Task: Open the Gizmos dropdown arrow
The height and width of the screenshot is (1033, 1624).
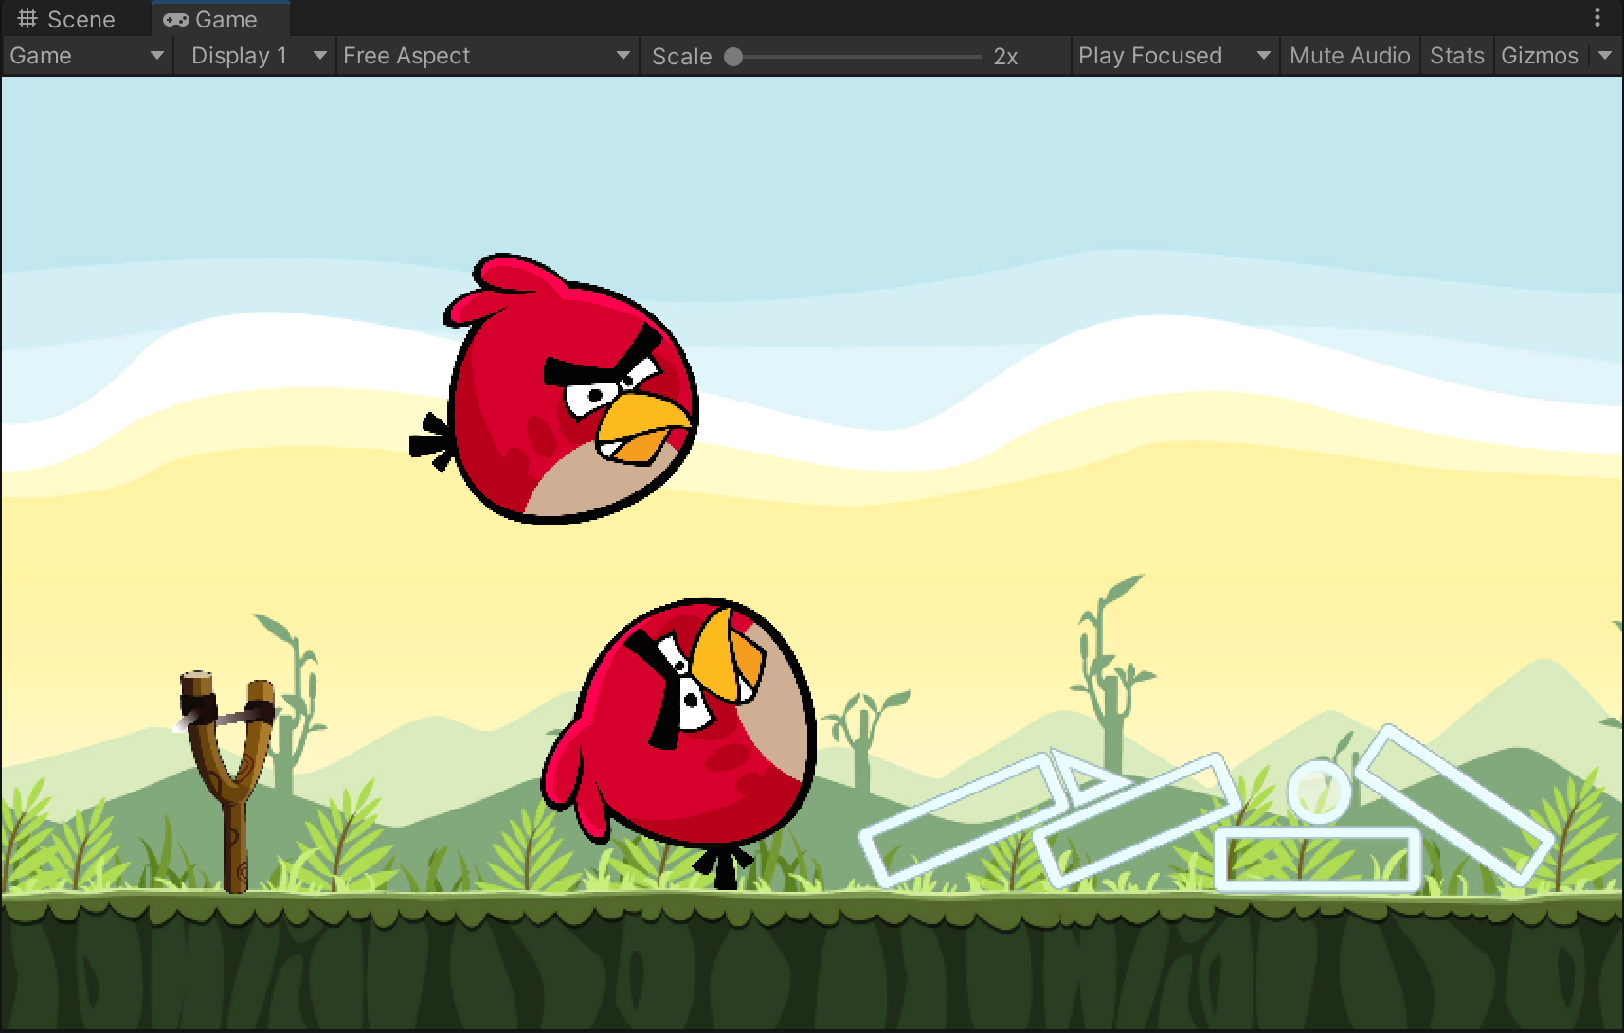Action: [1604, 56]
